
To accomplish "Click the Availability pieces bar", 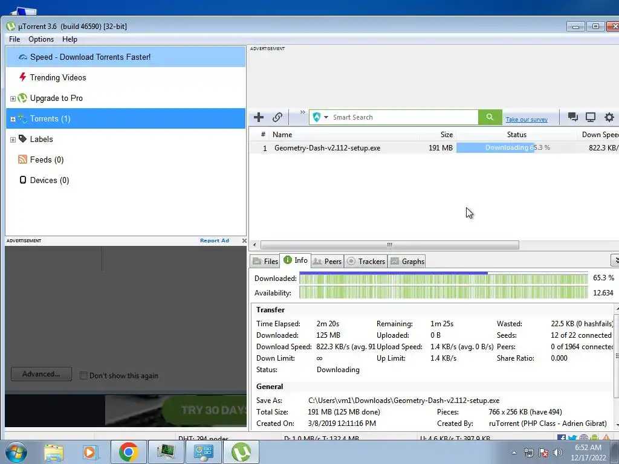I will pyautogui.click(x=443, y=293).
